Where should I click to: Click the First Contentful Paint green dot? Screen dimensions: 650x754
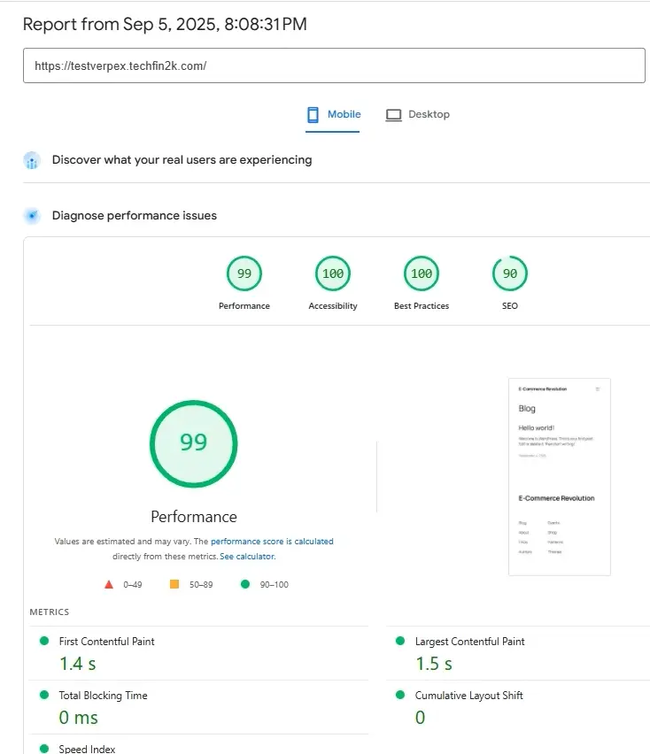44,641
